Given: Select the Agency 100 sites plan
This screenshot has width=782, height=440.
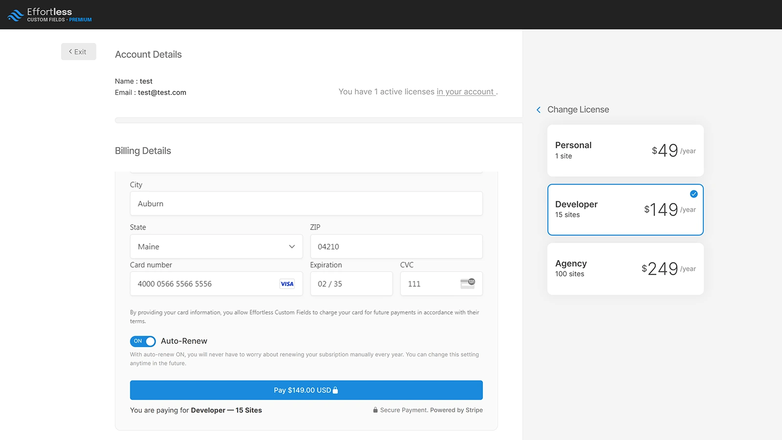Looking at the screenshot, I should pos(625,268).
